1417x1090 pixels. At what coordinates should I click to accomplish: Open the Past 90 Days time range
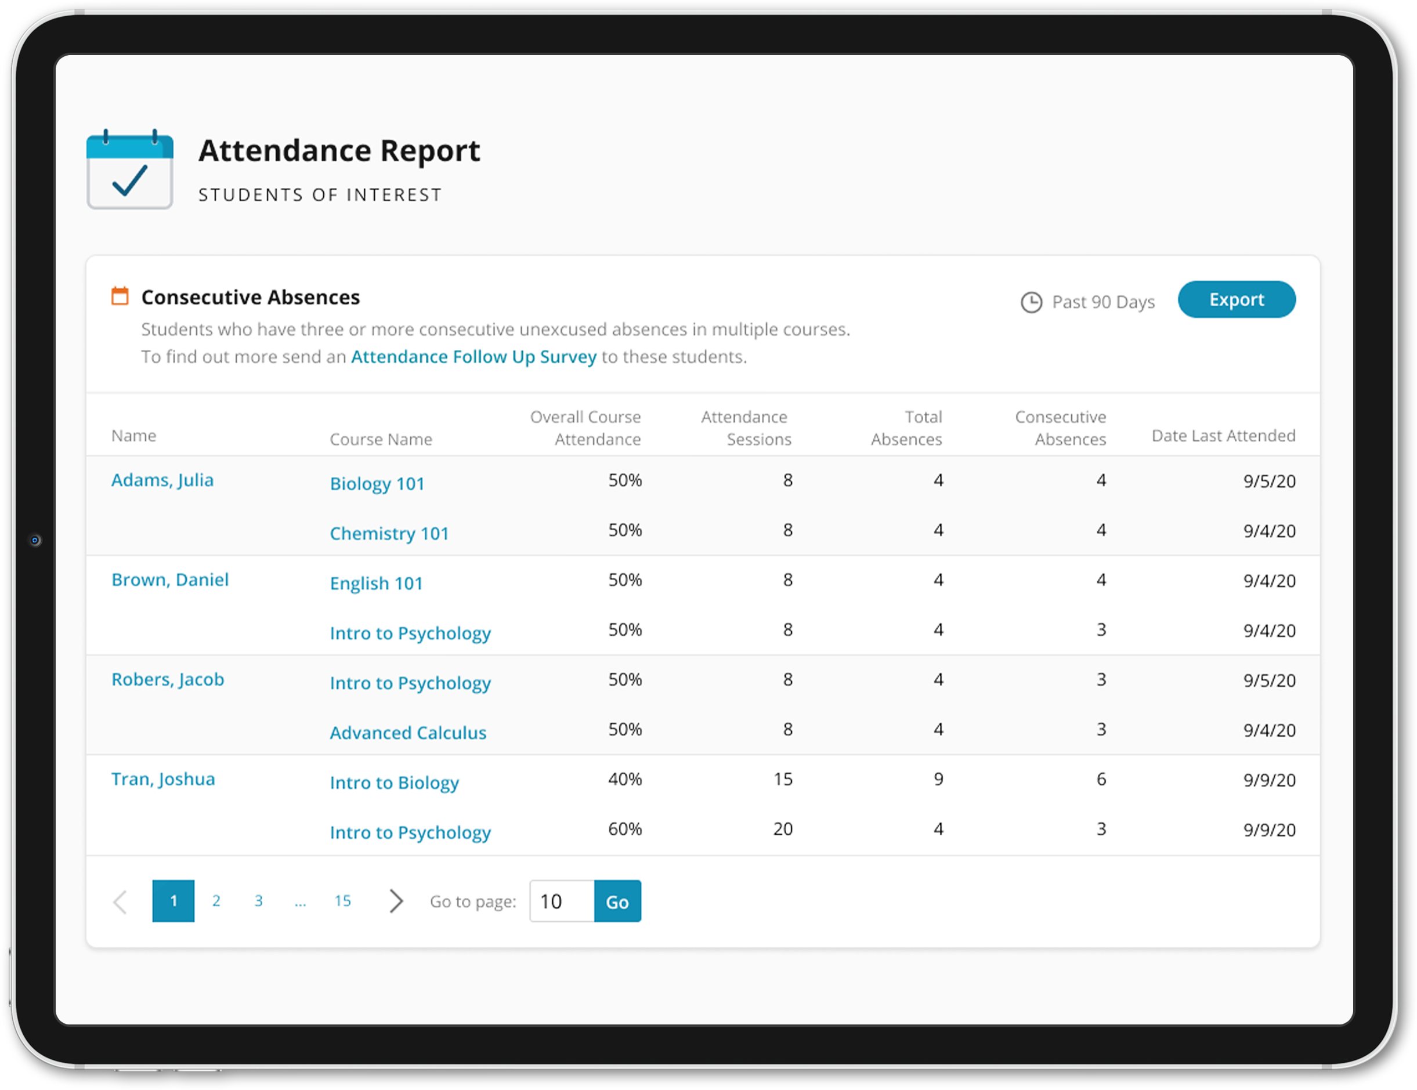pos(1102,302)
